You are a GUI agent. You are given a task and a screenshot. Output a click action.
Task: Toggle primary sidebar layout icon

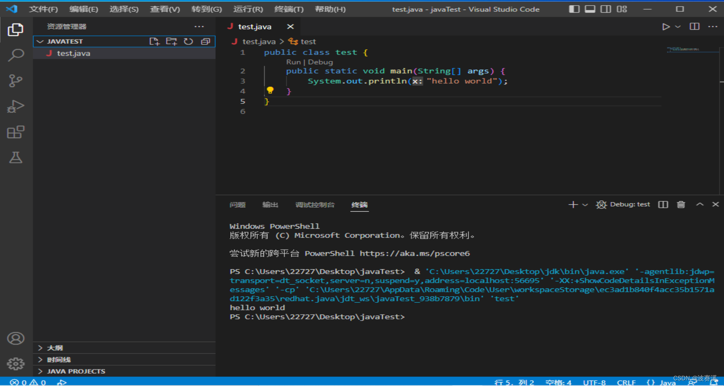coord(574,9)
